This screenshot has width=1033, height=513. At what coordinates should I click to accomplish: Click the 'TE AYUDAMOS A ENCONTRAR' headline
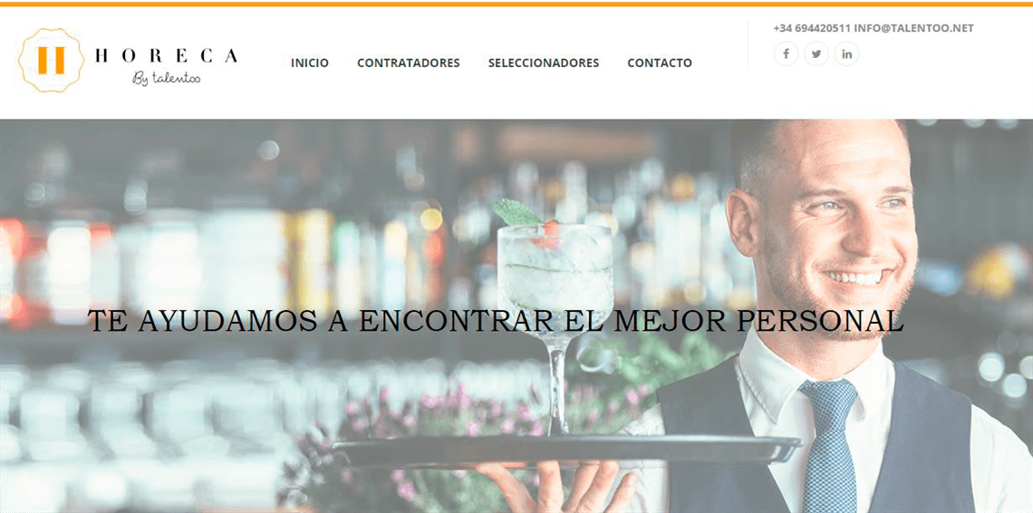point(321,321)
